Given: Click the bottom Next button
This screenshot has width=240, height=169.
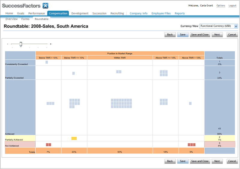Looking at the screenshot, I should click(x=217, y=161).
